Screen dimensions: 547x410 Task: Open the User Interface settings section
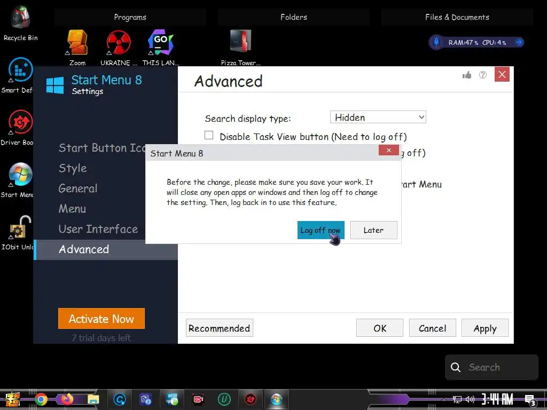[98, 229]
